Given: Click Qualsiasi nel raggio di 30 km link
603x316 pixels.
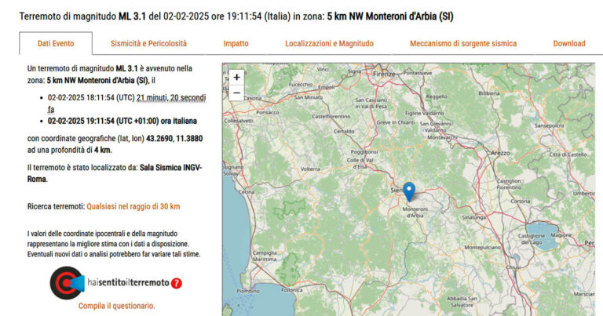Looking at the screenshot, I should [x=133, y=206].
